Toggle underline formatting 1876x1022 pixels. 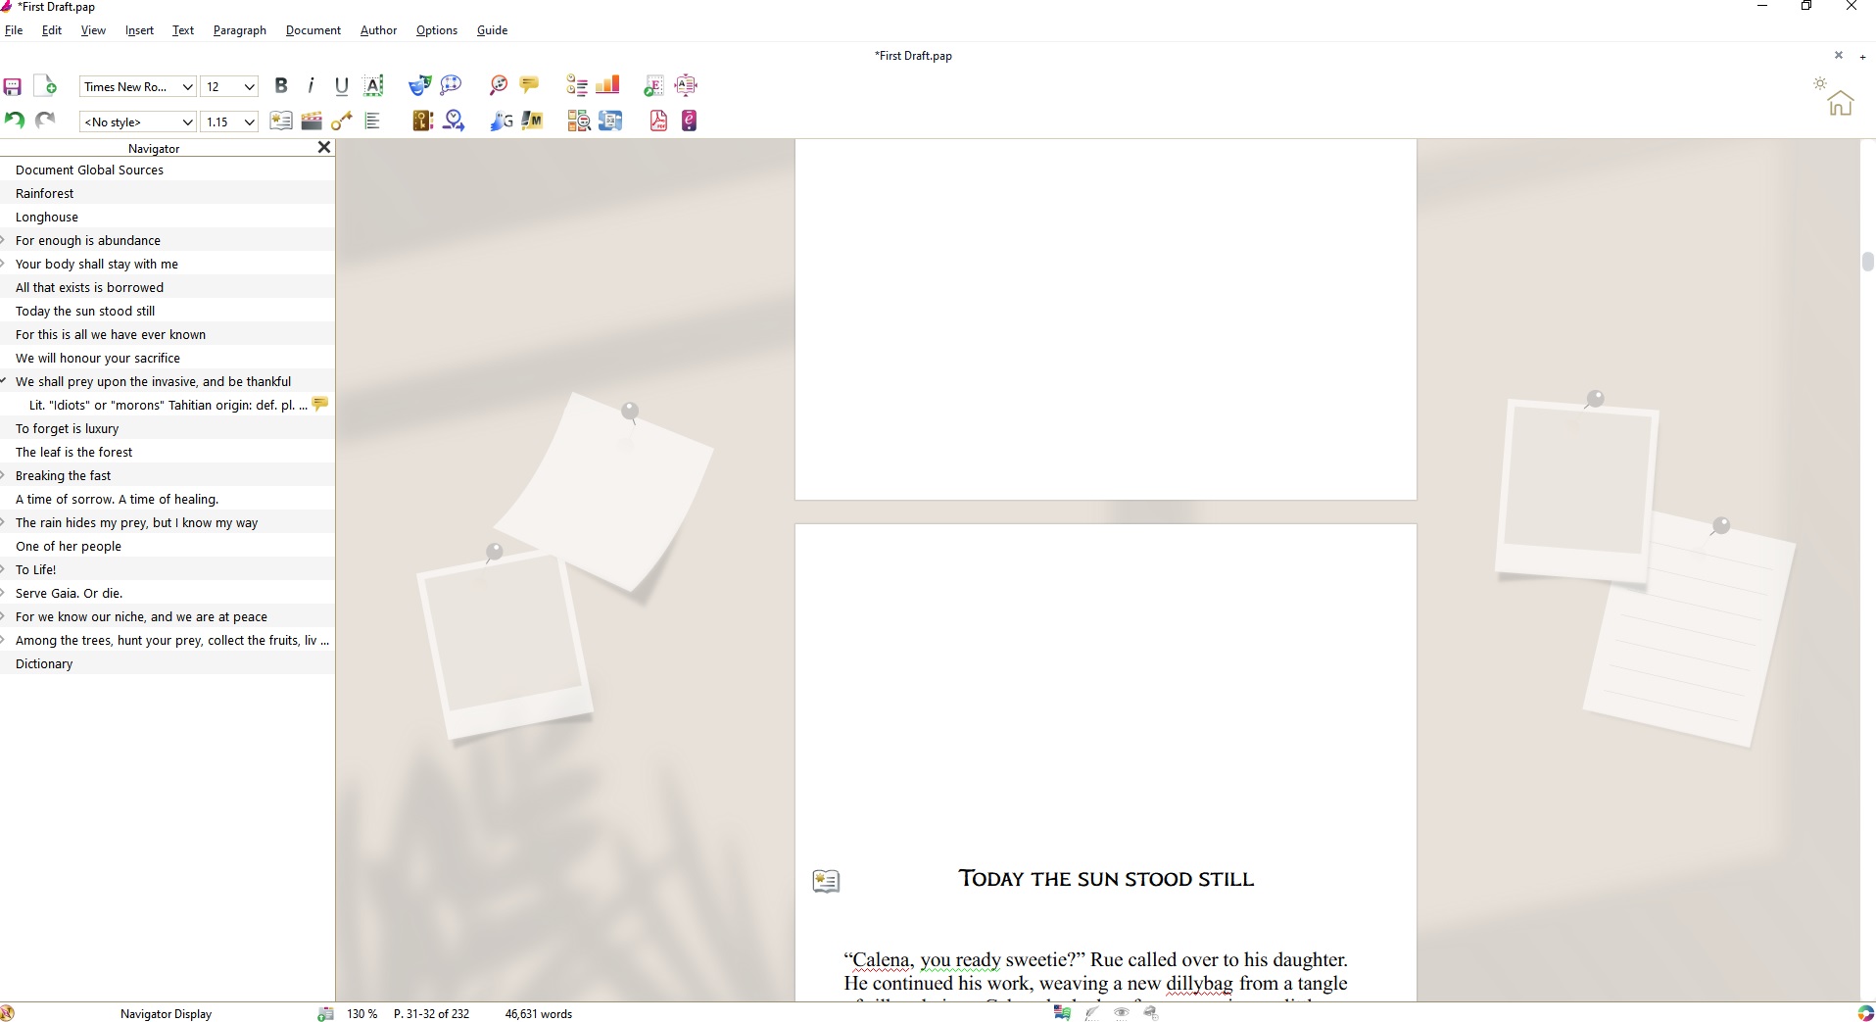(x=341, y=86)
